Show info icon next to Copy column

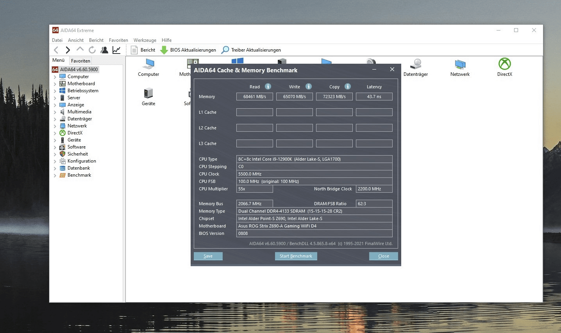(x=348, y=86)
